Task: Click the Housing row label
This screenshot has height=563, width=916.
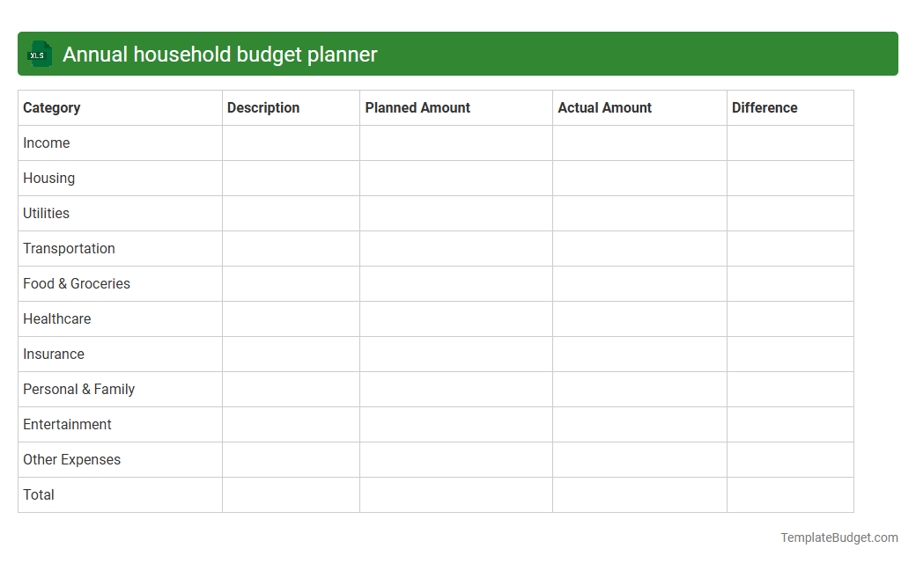Action: pyautogui.click(x=48, y=178)
